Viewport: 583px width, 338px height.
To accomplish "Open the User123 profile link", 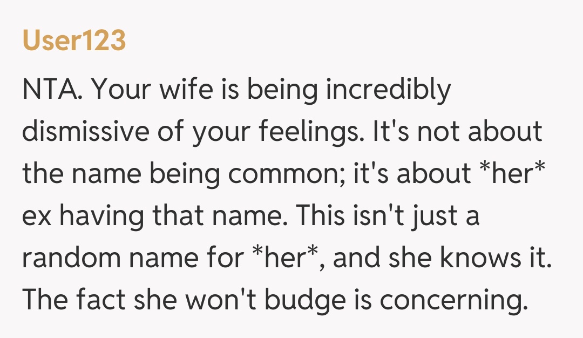I will pos(74,41).
